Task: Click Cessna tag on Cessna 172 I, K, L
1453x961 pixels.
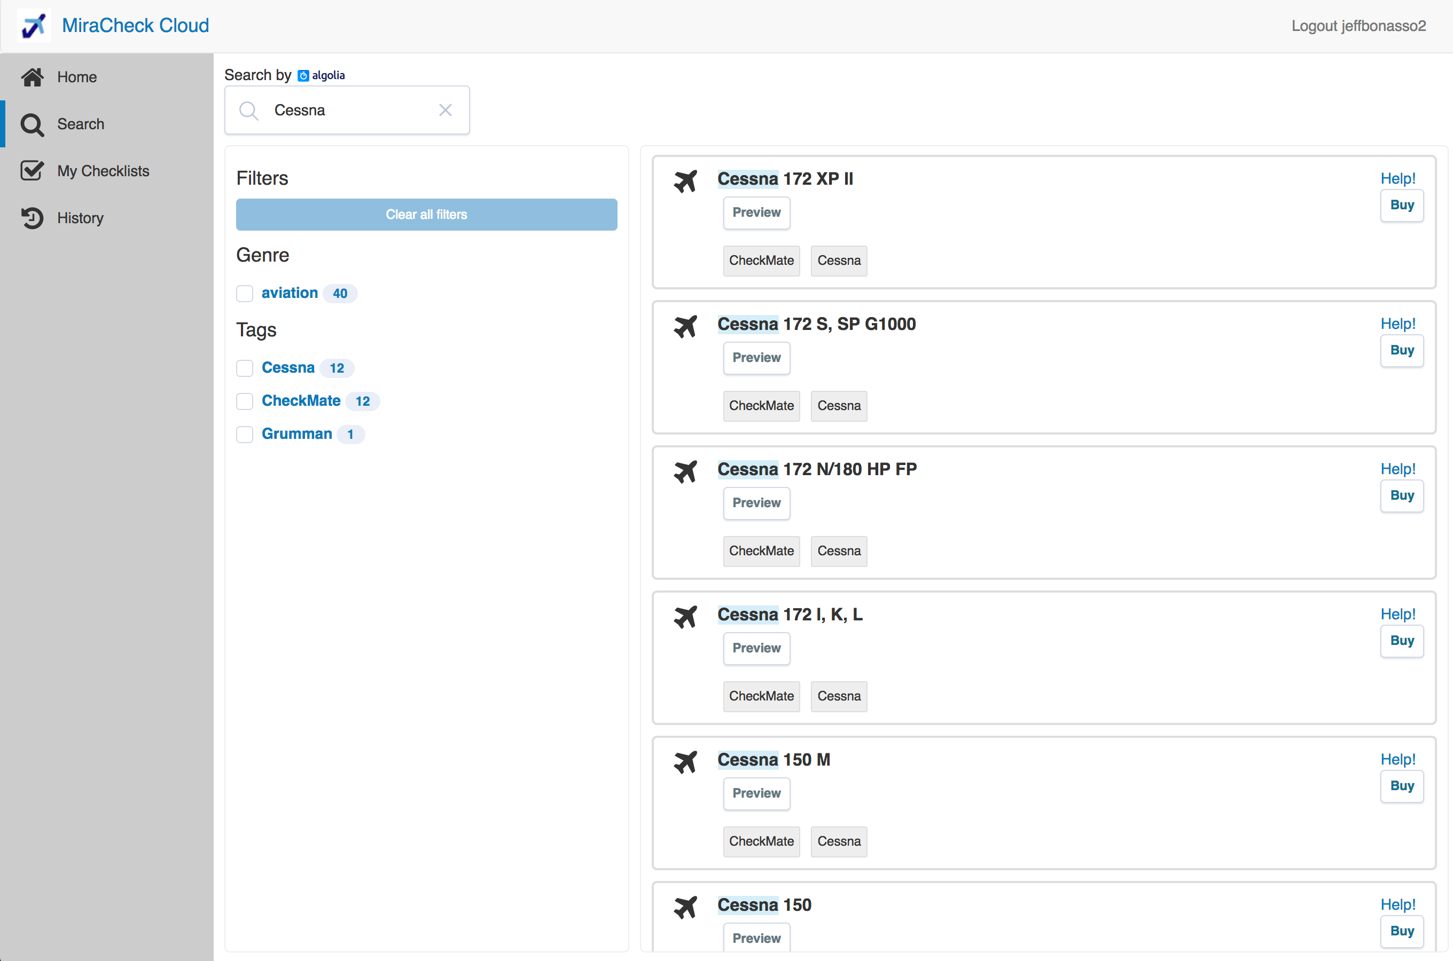Action: tap(839, 697)
